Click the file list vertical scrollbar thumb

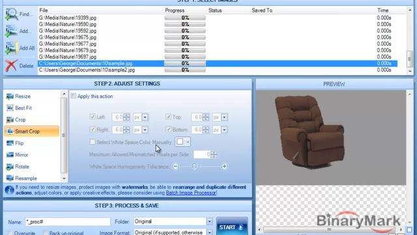click(410, 59)
